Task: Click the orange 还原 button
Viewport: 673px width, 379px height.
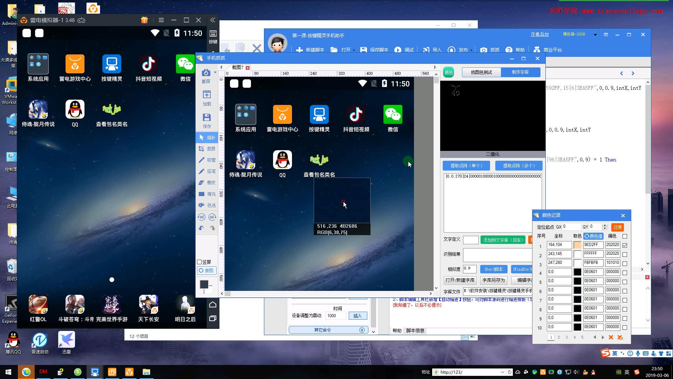Action: (x=617, y=227)
